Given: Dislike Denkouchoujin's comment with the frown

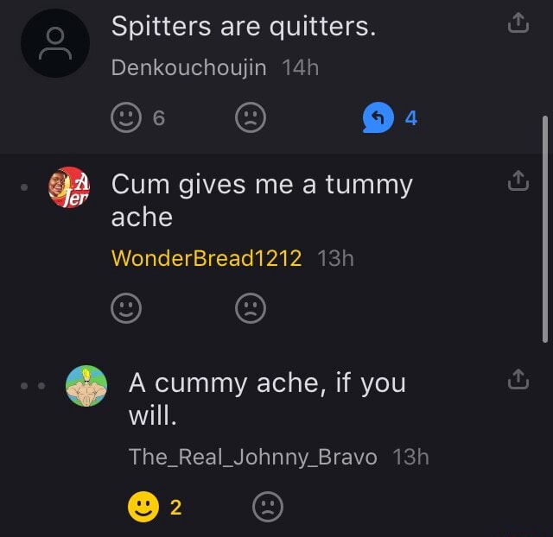Looking at the screenshot, I should coord(251,119).
